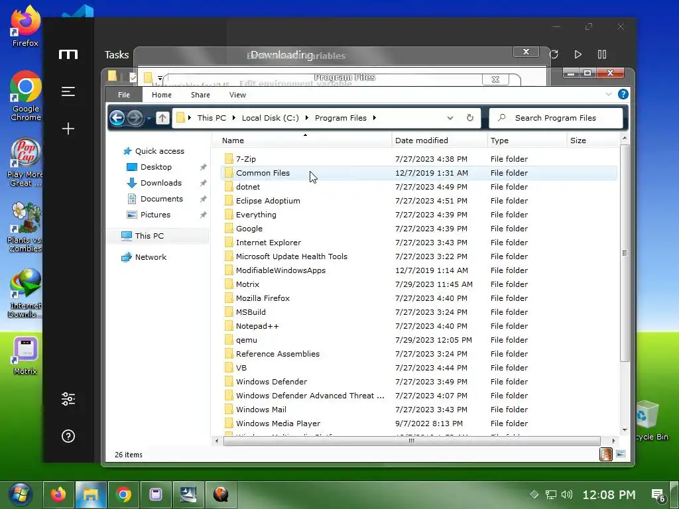
Task: Close the Downloading dialog
Action: 526,52
